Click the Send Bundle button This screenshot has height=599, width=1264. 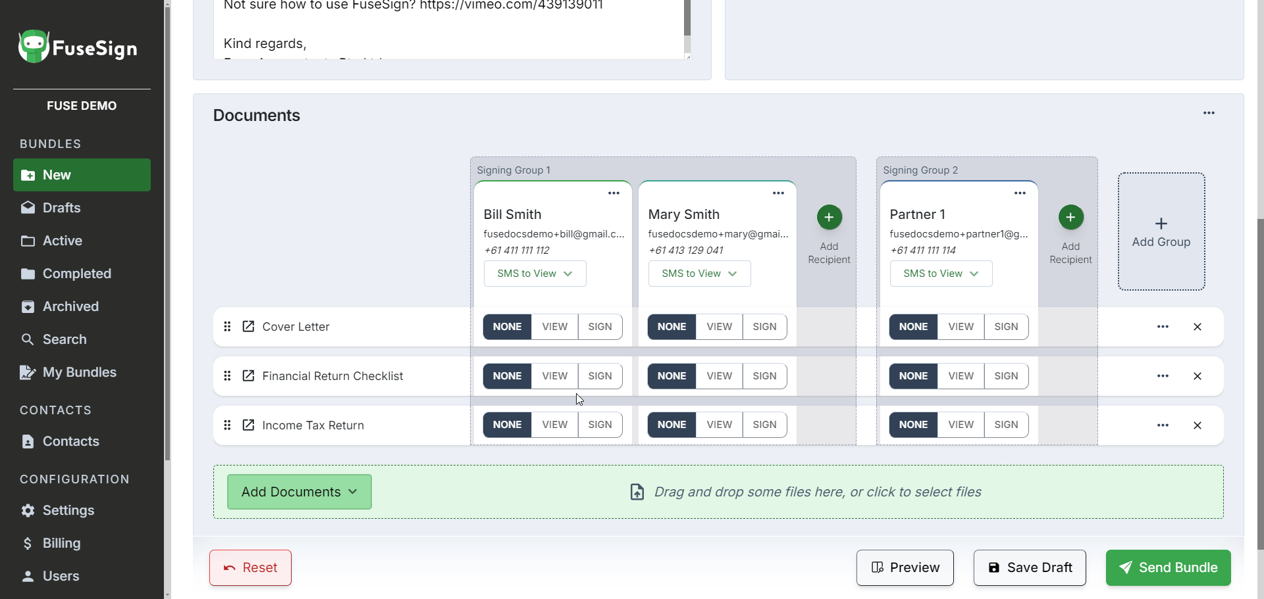point(1168,567)
